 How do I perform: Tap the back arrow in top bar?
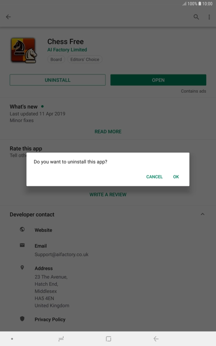click(x=8, y=17)
